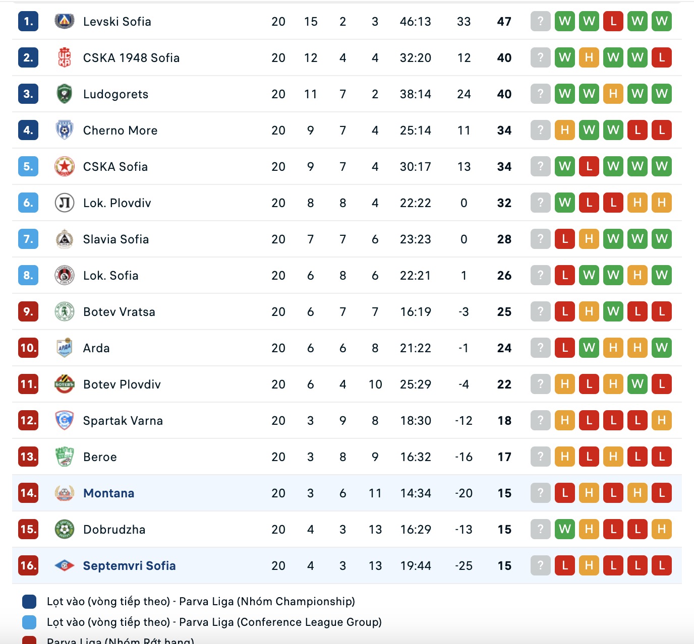694x644 pixels.
Task: Click Ludogorets' orange H form badge
Action: click(613, 94)
